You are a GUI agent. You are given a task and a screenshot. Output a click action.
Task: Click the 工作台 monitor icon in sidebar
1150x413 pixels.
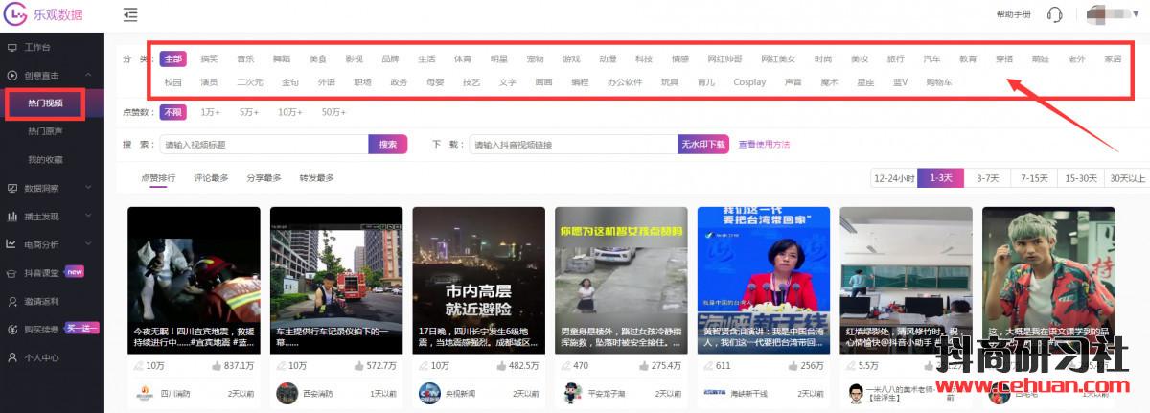(11, 47)
